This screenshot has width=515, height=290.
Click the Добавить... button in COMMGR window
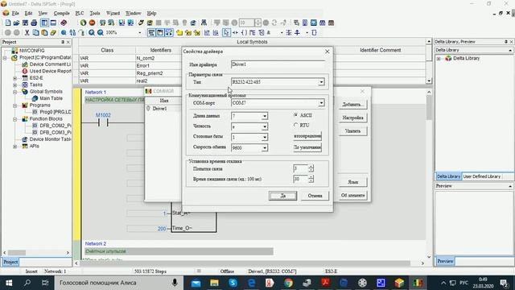click(x=352, y=104)
